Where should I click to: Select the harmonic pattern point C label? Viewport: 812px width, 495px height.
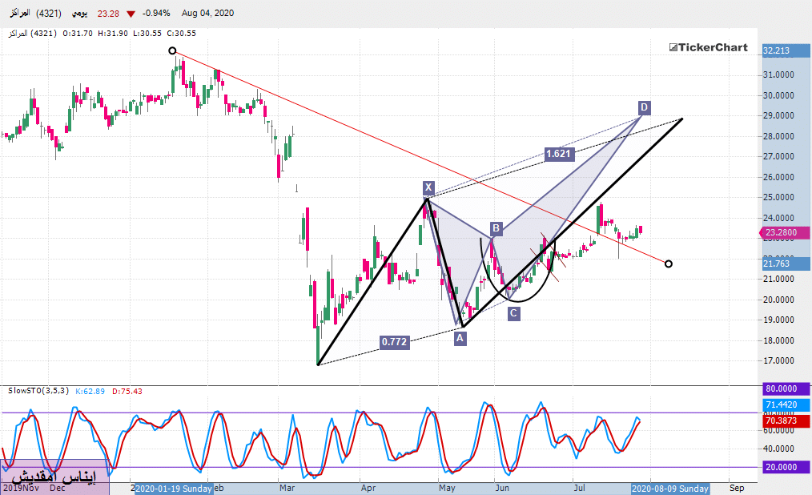pos(513,313)
